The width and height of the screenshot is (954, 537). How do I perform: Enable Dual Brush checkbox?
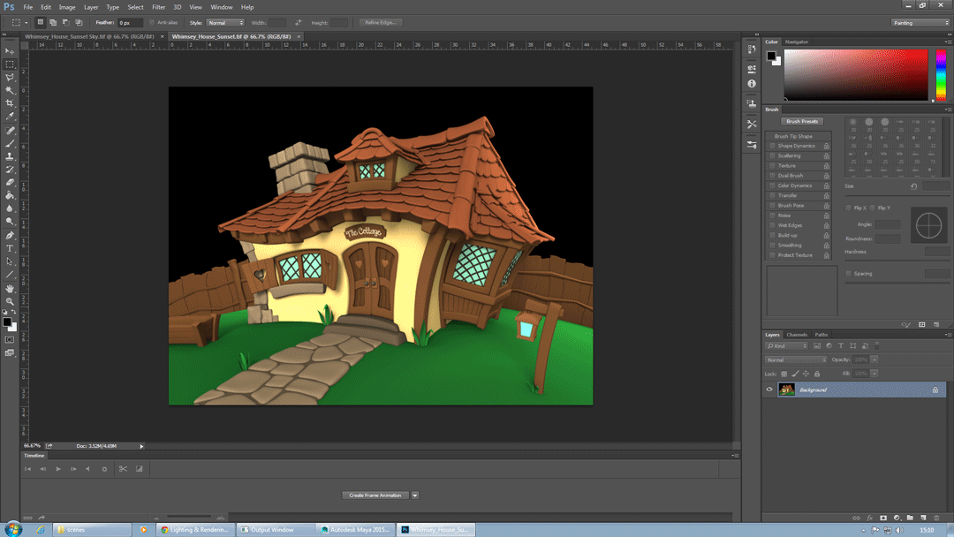pyautogui.click(x=772, y=176)
